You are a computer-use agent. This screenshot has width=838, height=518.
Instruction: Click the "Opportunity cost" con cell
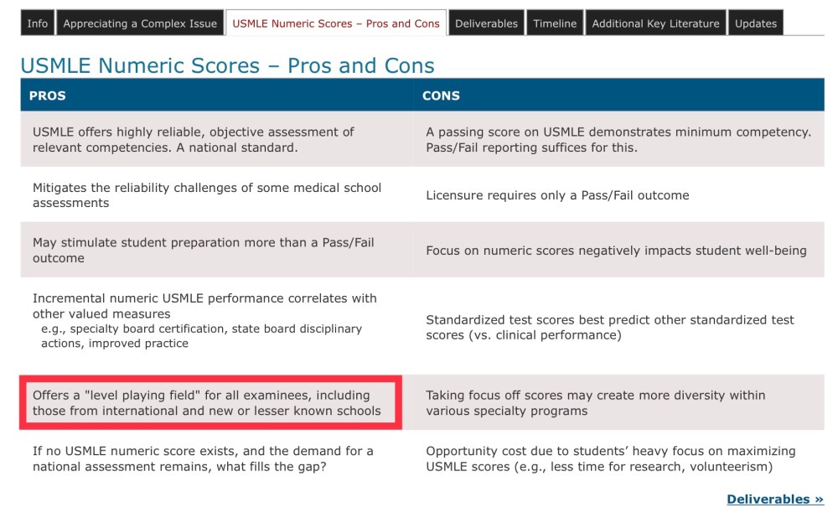click(610, 458)
